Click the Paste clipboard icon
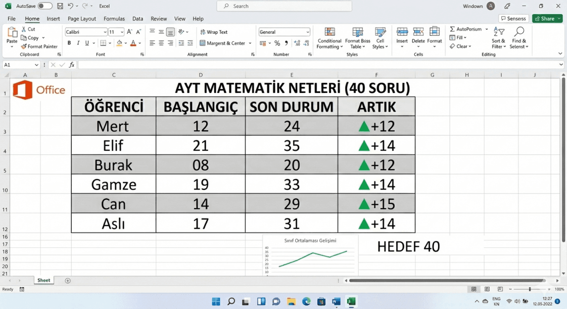 (x=12, y=33)
